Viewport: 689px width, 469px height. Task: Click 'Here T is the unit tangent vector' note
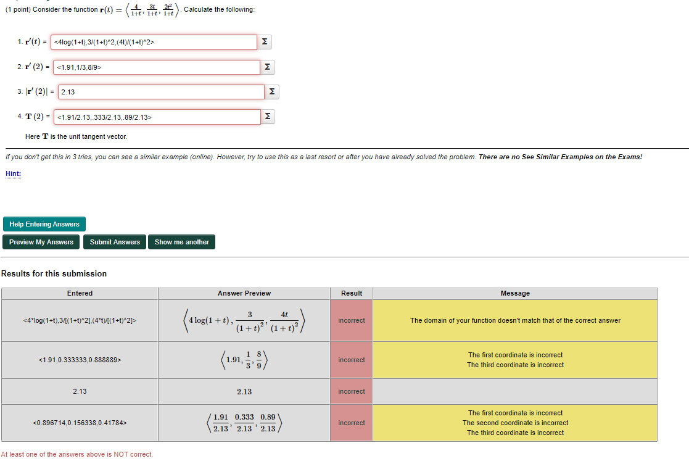click(x=76, y=137)
